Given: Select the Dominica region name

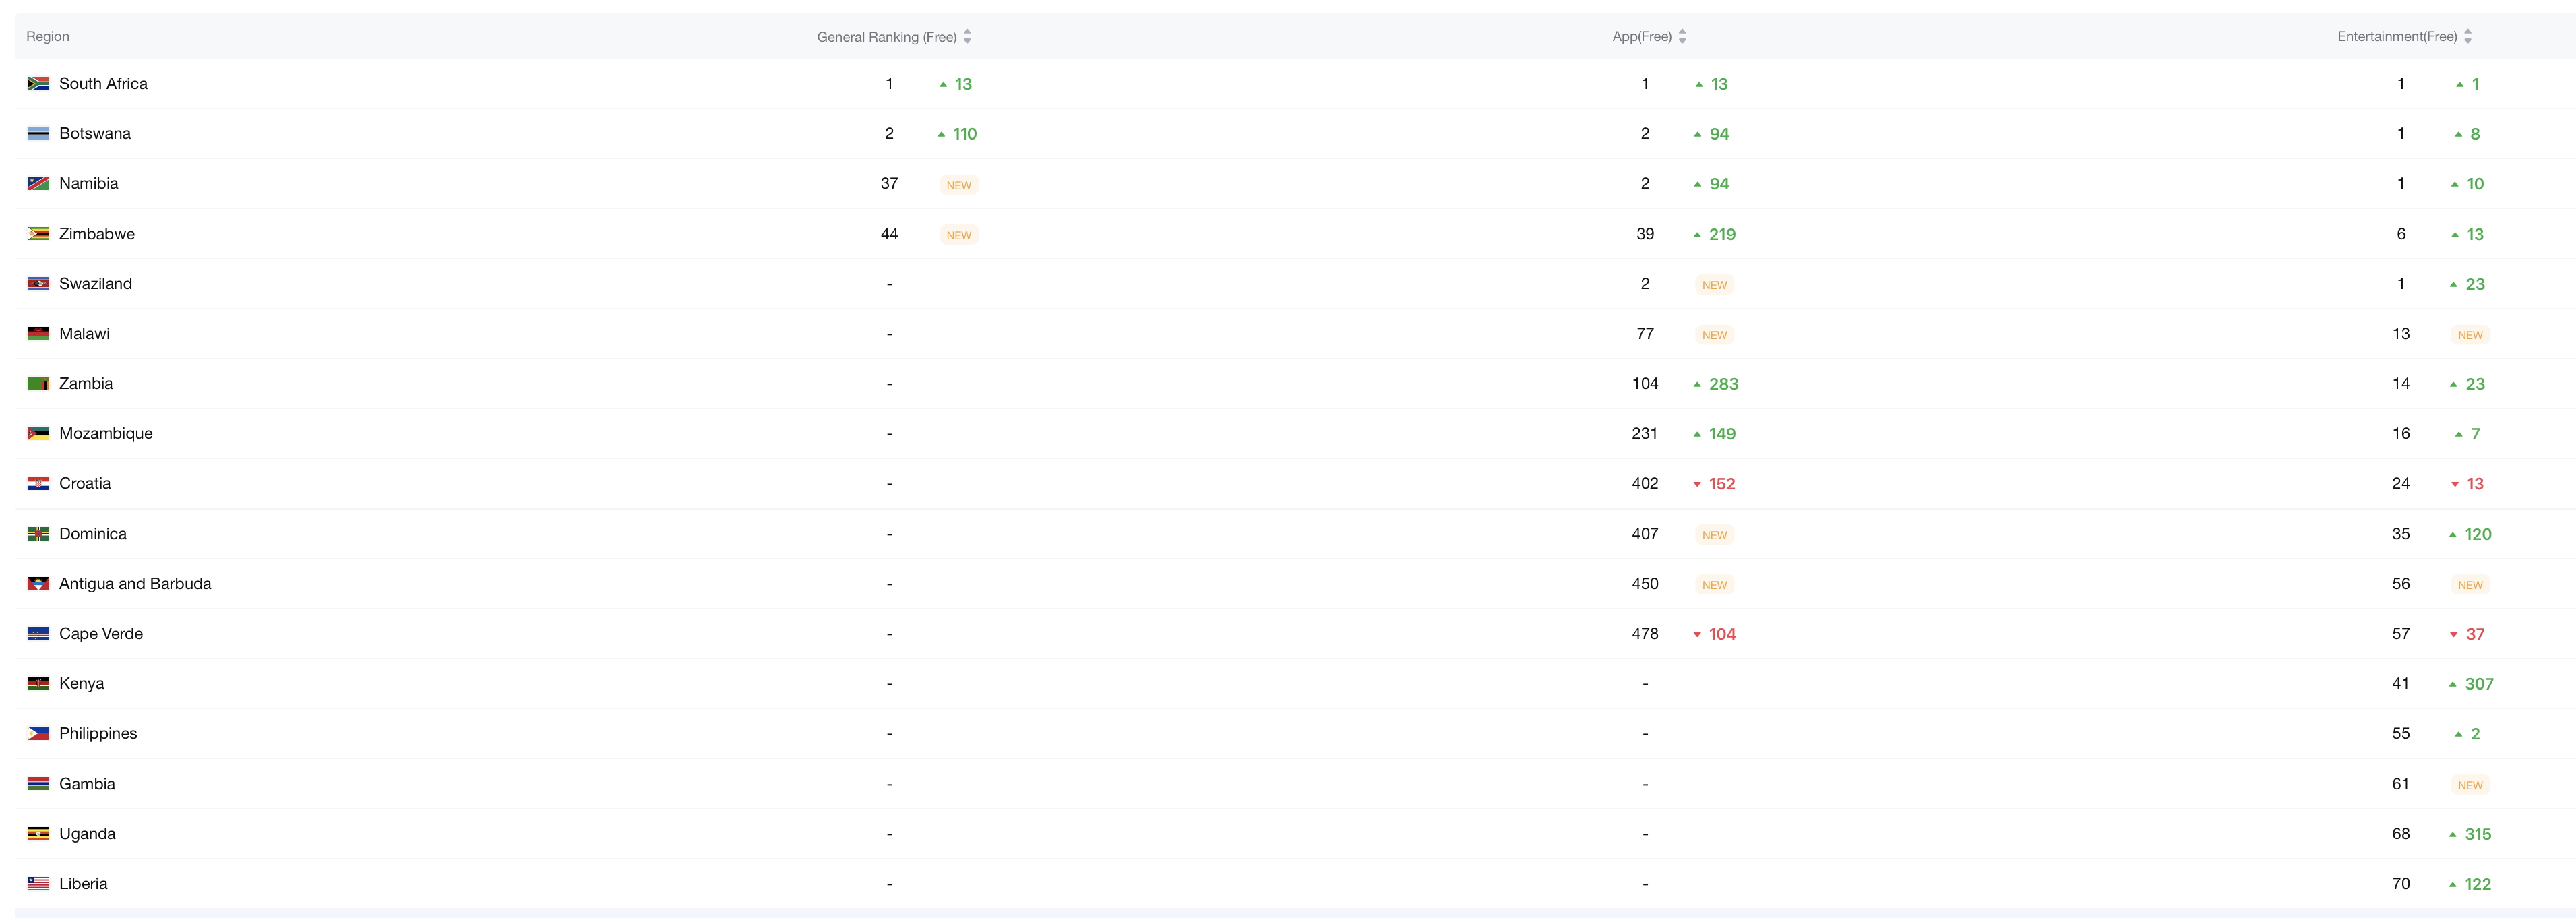Looking at the screenshot, I should click(93, 534).
